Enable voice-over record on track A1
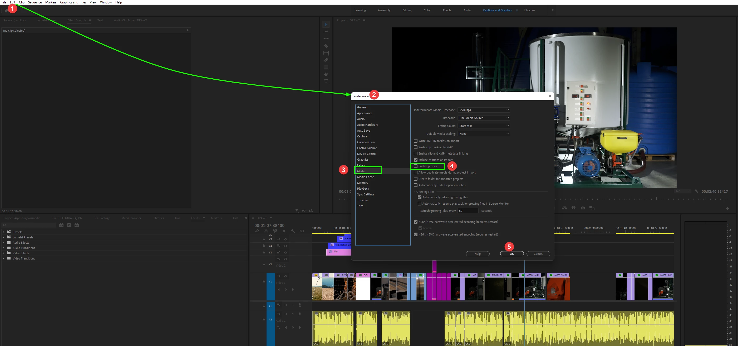Image resolution: width=738 pixels, height=346 pixels. click(300, 305)
